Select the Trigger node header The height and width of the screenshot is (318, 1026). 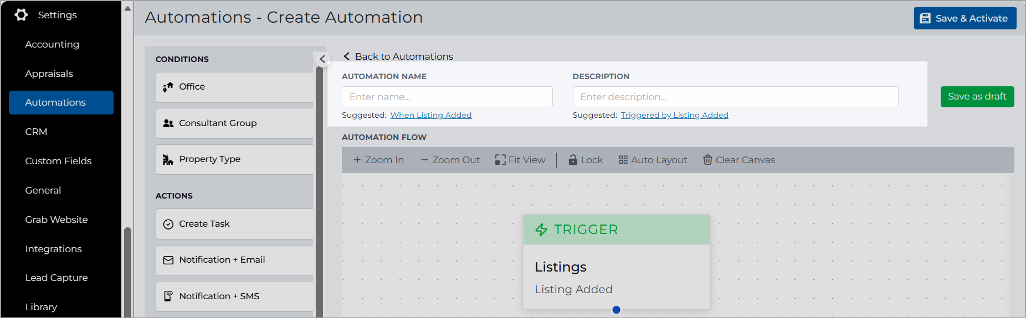(617, 230)
